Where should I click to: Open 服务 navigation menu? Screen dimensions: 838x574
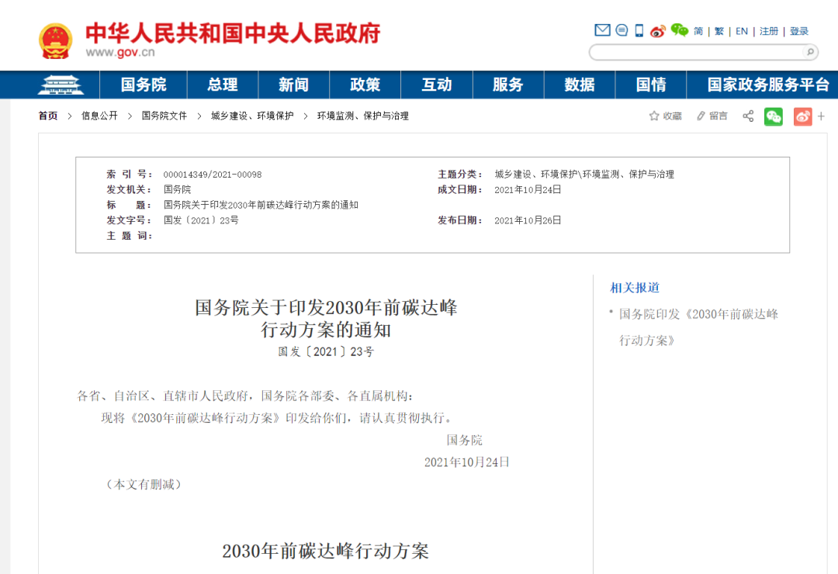pos(507,85)
